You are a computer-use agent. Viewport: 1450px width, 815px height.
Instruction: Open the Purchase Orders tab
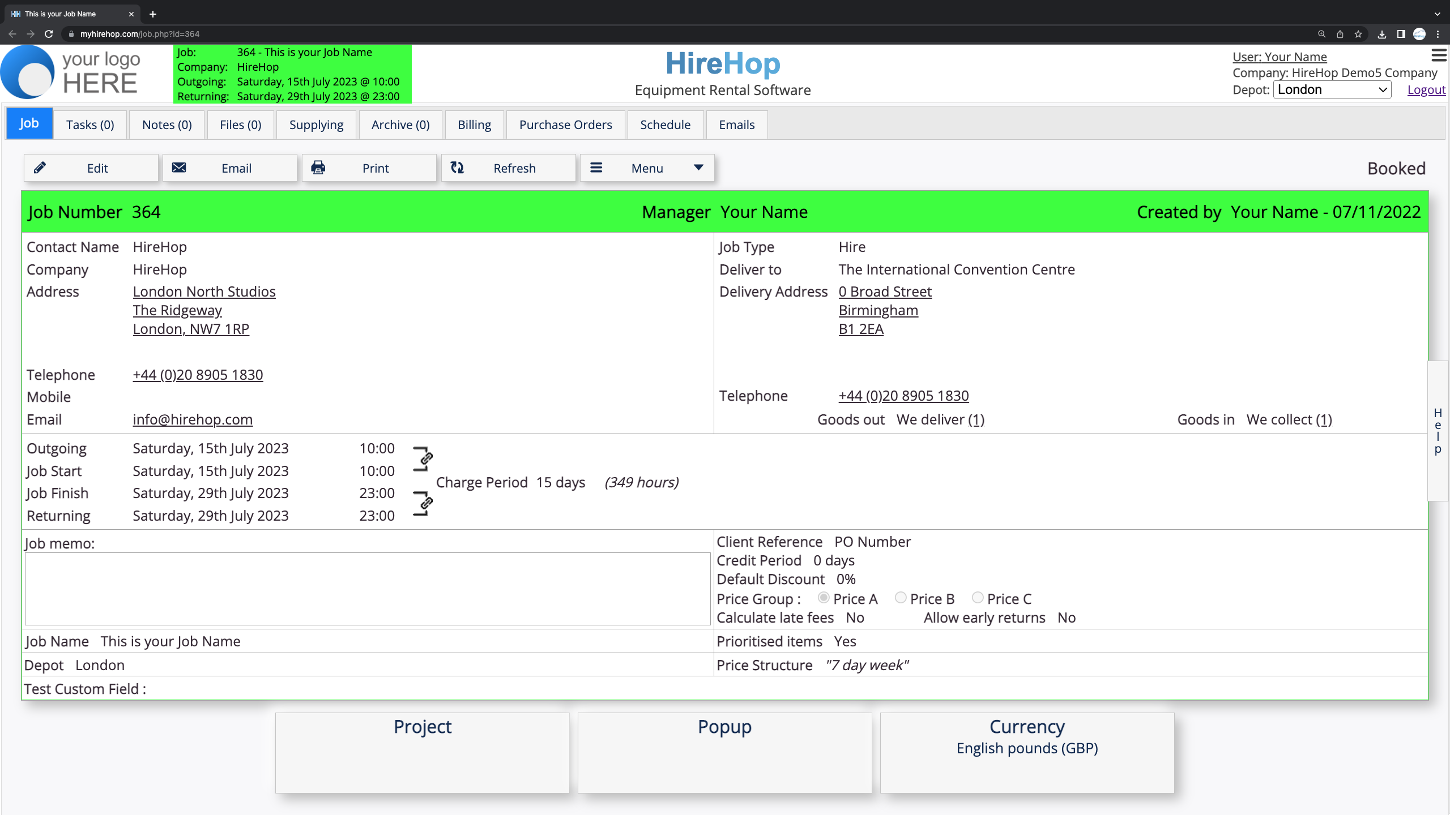point(565,125)
